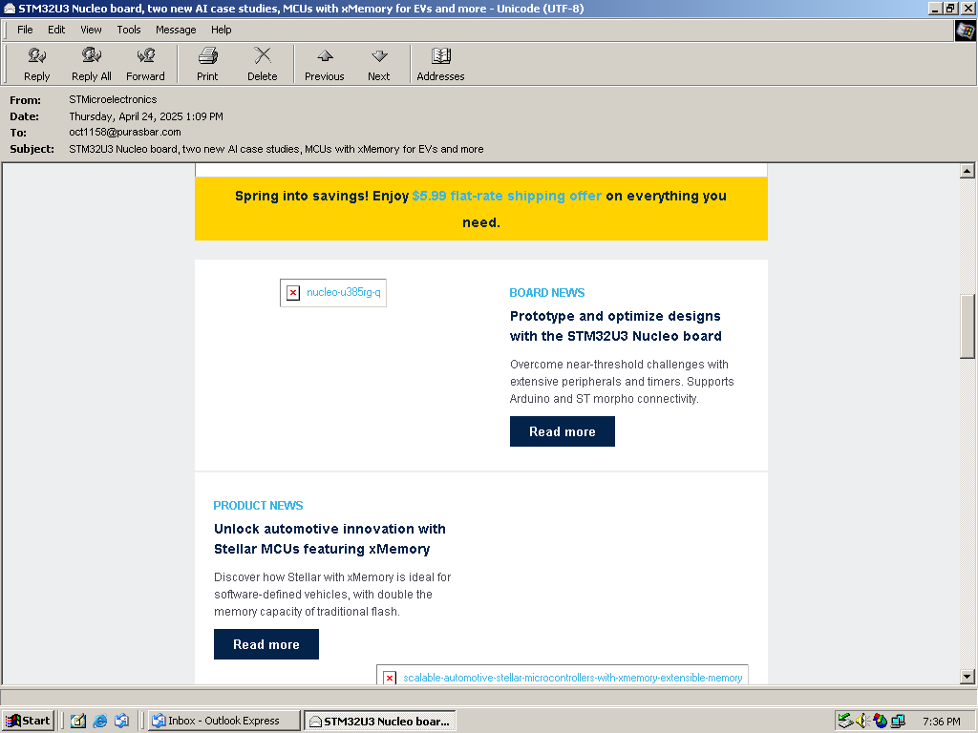Click the volume speaker tray icon
Viewport: 978px width, 733px height.
pyautogui.click(x=862, y=721)
